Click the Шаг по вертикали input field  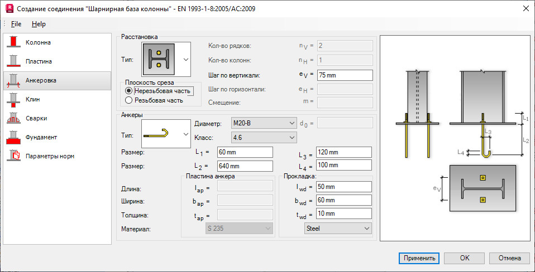[345, 75]
